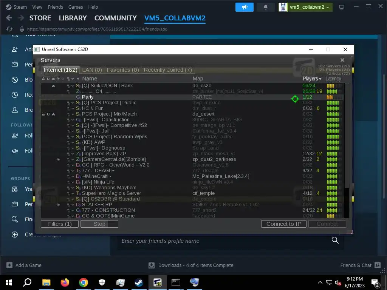This screenshot has width=387, height=290.
Task: Click the M column header
Action: coord(78,79)
